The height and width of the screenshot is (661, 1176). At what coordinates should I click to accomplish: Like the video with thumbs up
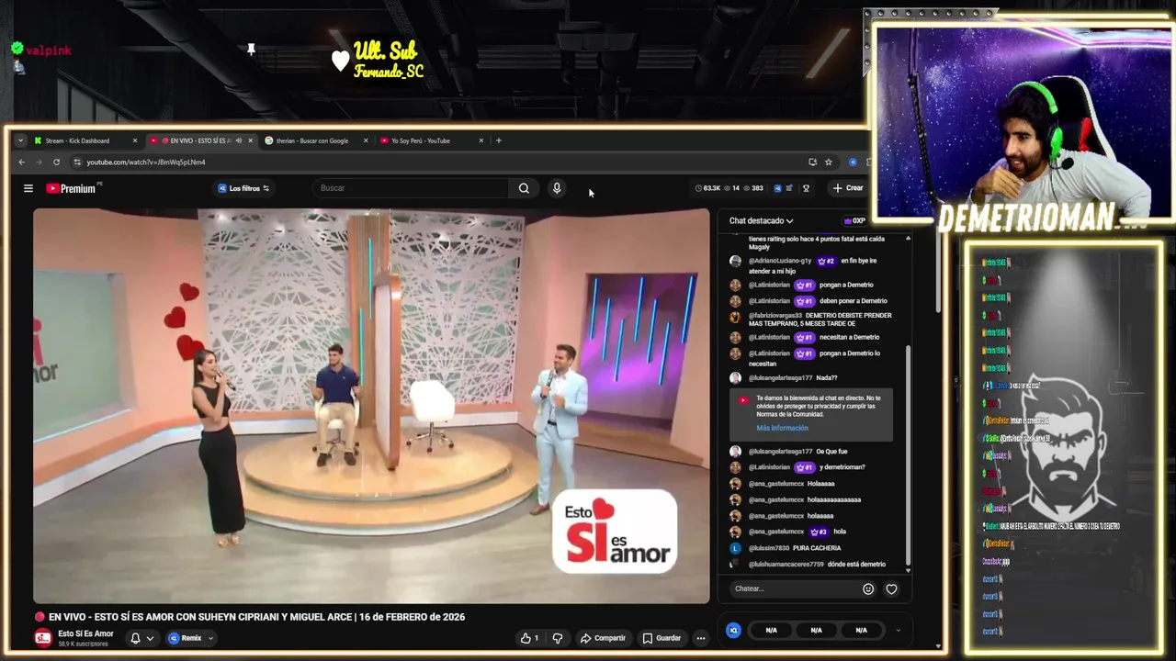(x=529, y=638)
